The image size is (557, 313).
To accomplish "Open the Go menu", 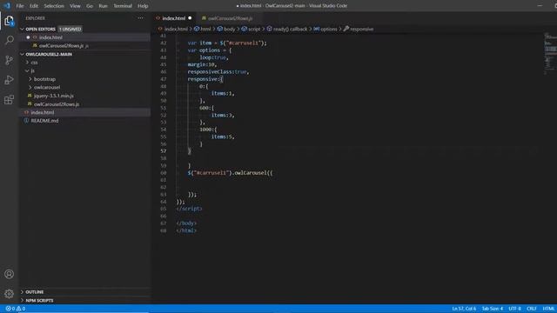I will coord(90,6).
